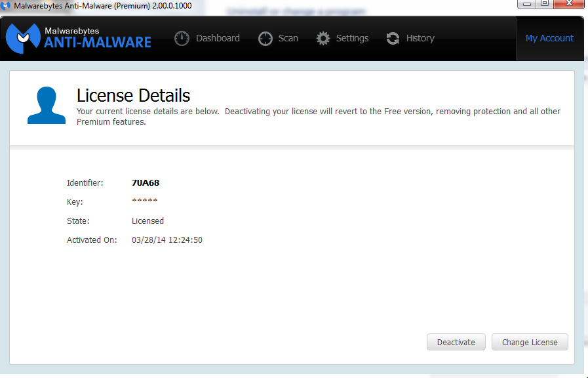The height and width of the screenshot is (378, 588).
Task: Click the State: label
Action: 78,220
